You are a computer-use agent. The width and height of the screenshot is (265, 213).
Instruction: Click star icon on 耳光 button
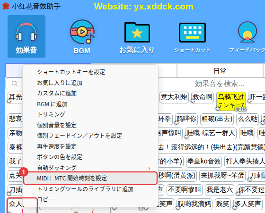click(x=9, y=101)
